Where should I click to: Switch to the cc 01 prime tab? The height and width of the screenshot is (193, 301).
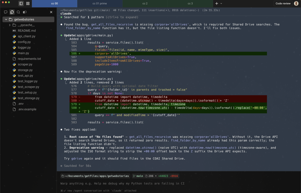click(100, 4)
